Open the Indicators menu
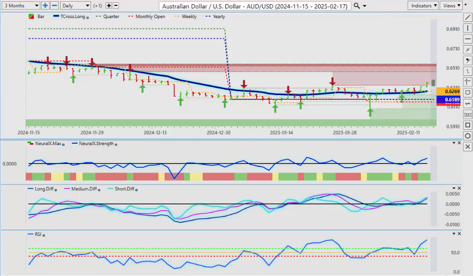Image resolution: width=473 pixels, height=276 pixels. pyautogui.click(x=423, y=6)
